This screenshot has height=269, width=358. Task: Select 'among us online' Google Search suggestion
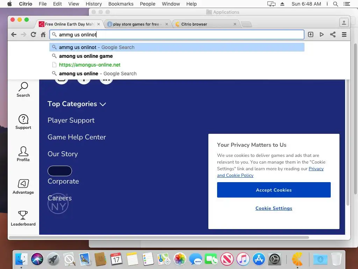pyautogui.click(x=177, y=74)
